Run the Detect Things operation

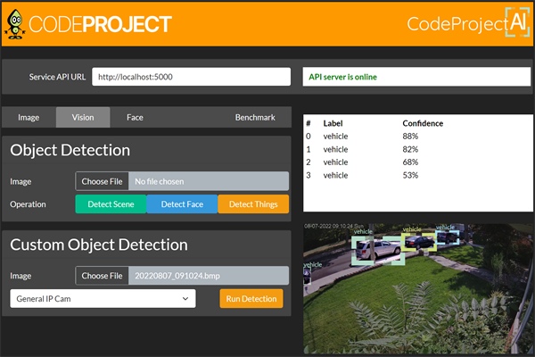point(253,204)
